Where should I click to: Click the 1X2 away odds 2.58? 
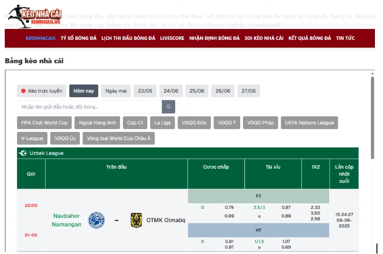(315, 219)
